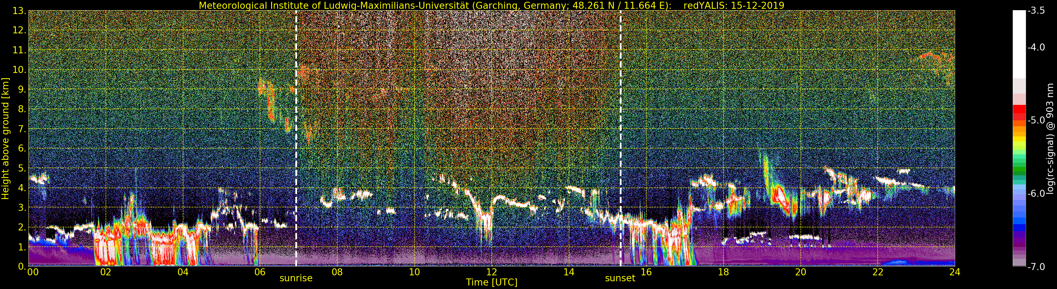Click the '0.' height axis tick label
The height and width of the screenshot is (289, 1057).
22,267
